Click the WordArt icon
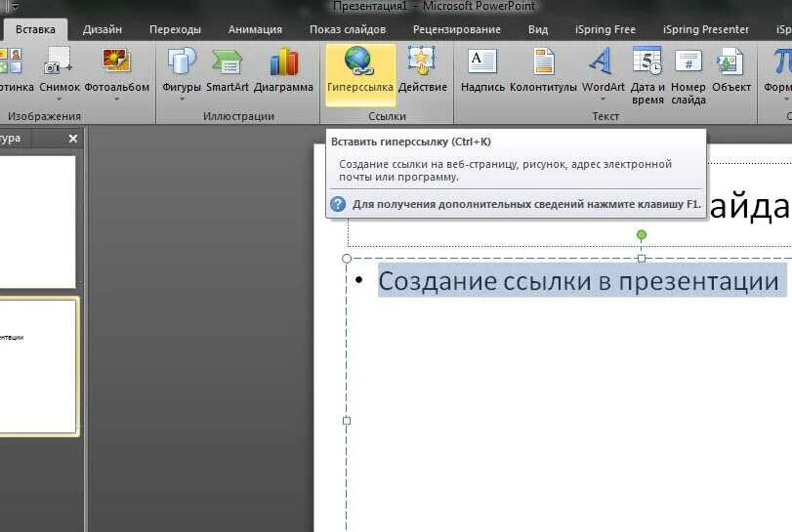Image resolution: width=792 pixels, height=532 pixels. (602, 61)
